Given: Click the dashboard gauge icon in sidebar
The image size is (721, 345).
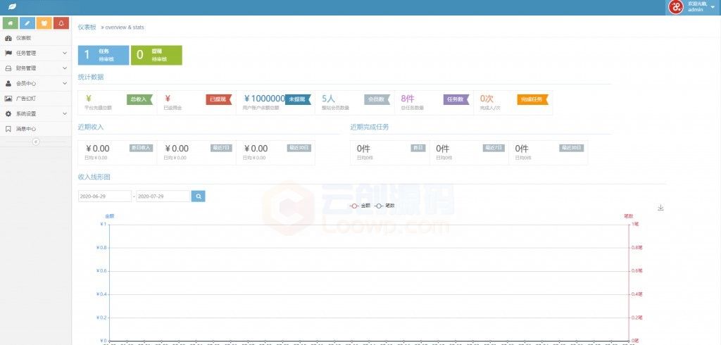Looking at the screenshot, I should click(8, 38).
